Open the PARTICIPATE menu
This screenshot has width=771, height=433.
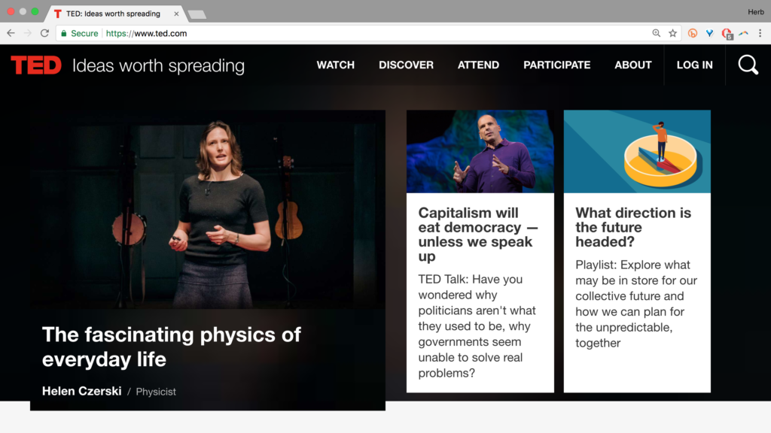[x=556, y=65]
